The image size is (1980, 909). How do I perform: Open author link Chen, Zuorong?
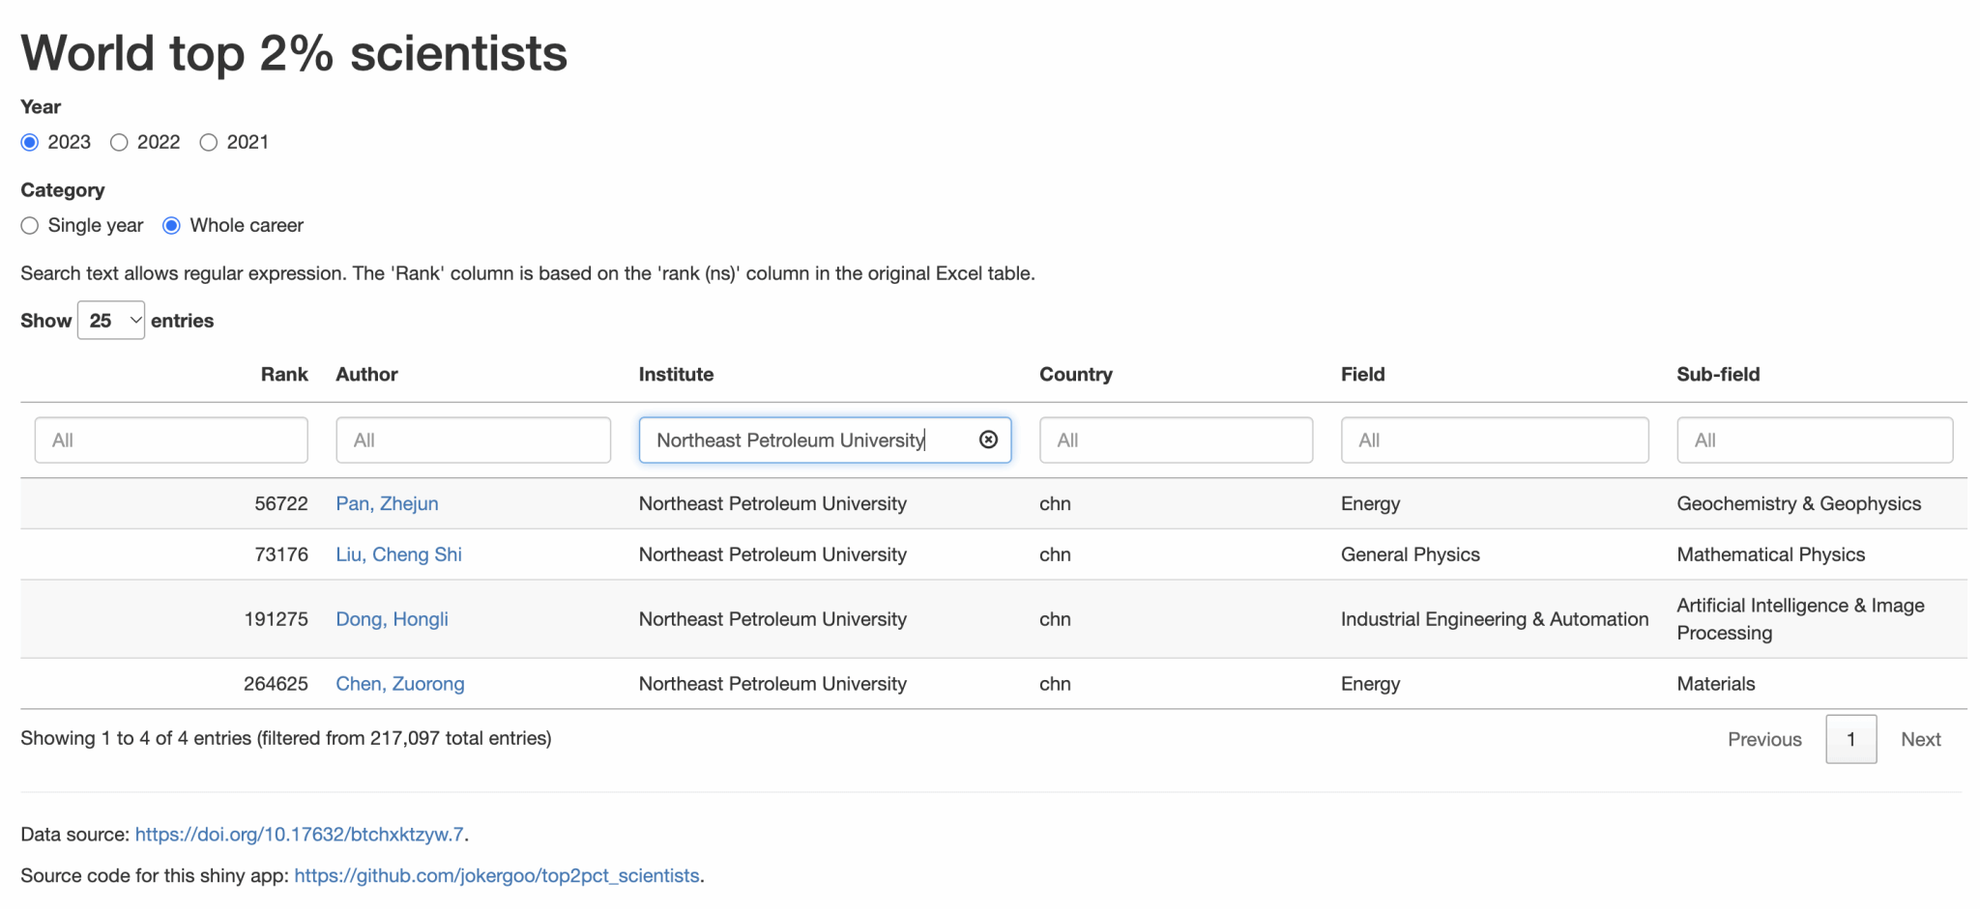coord(399,684)
